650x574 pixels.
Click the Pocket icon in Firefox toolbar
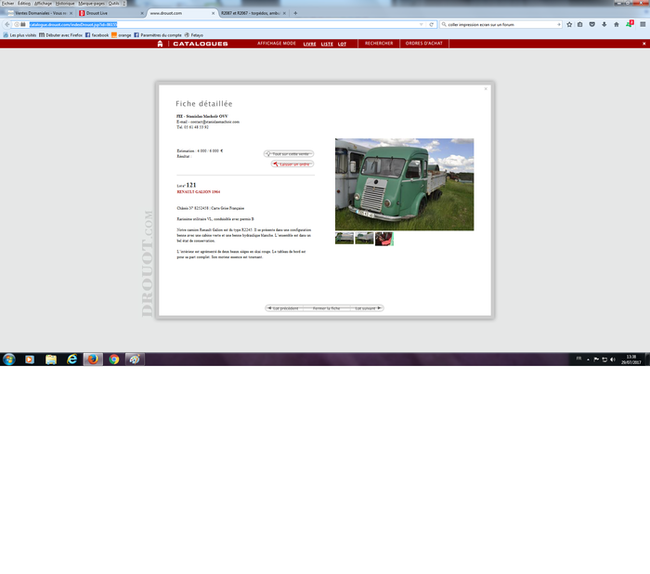click(592, 24)
